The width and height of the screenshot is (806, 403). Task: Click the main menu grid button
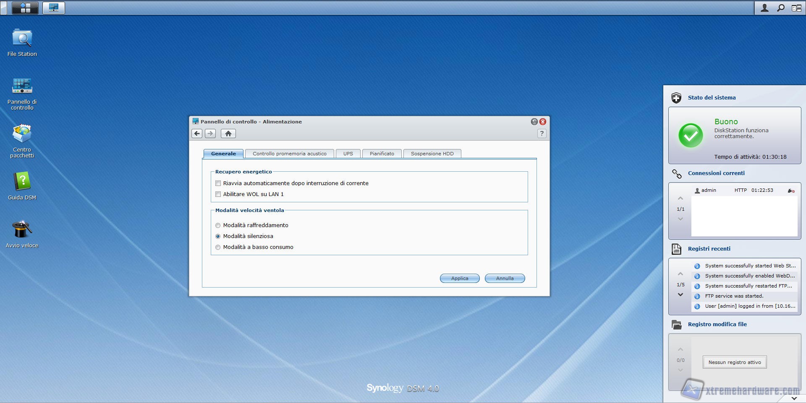[25, 8]
